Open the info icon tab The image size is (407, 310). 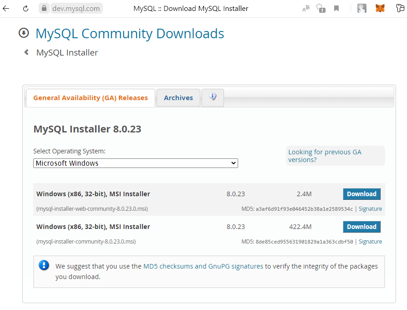(x=213, y=97)
